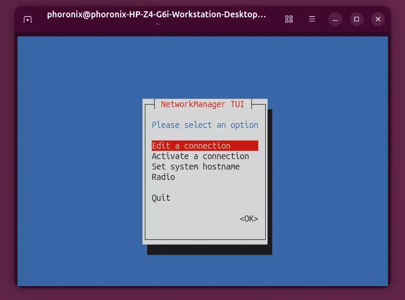Confirm with the OK button
The width and height of the screenshot is (405, 300).
tap(249, 219)
